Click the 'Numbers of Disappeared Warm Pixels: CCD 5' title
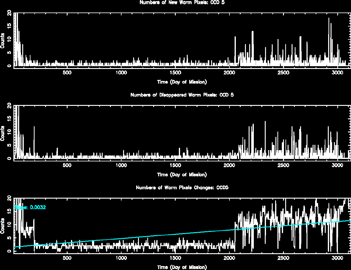 [x=182, y=95]
